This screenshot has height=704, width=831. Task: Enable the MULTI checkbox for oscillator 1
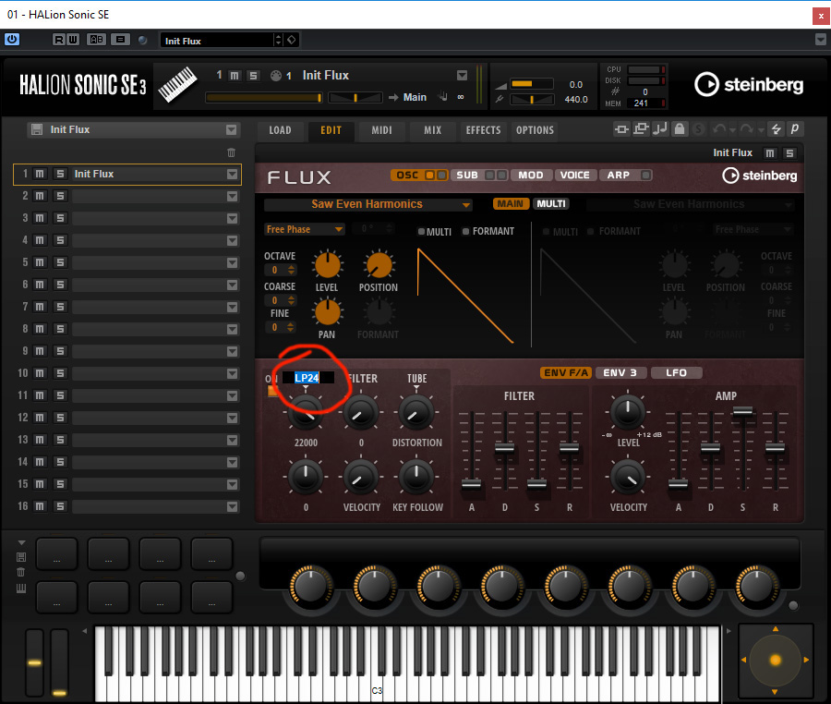coord(421,232)
